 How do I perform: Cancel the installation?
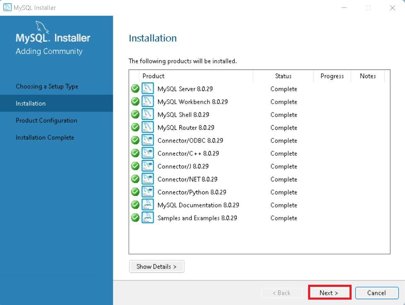376,293
